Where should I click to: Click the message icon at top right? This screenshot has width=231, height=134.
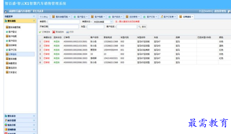229,11
